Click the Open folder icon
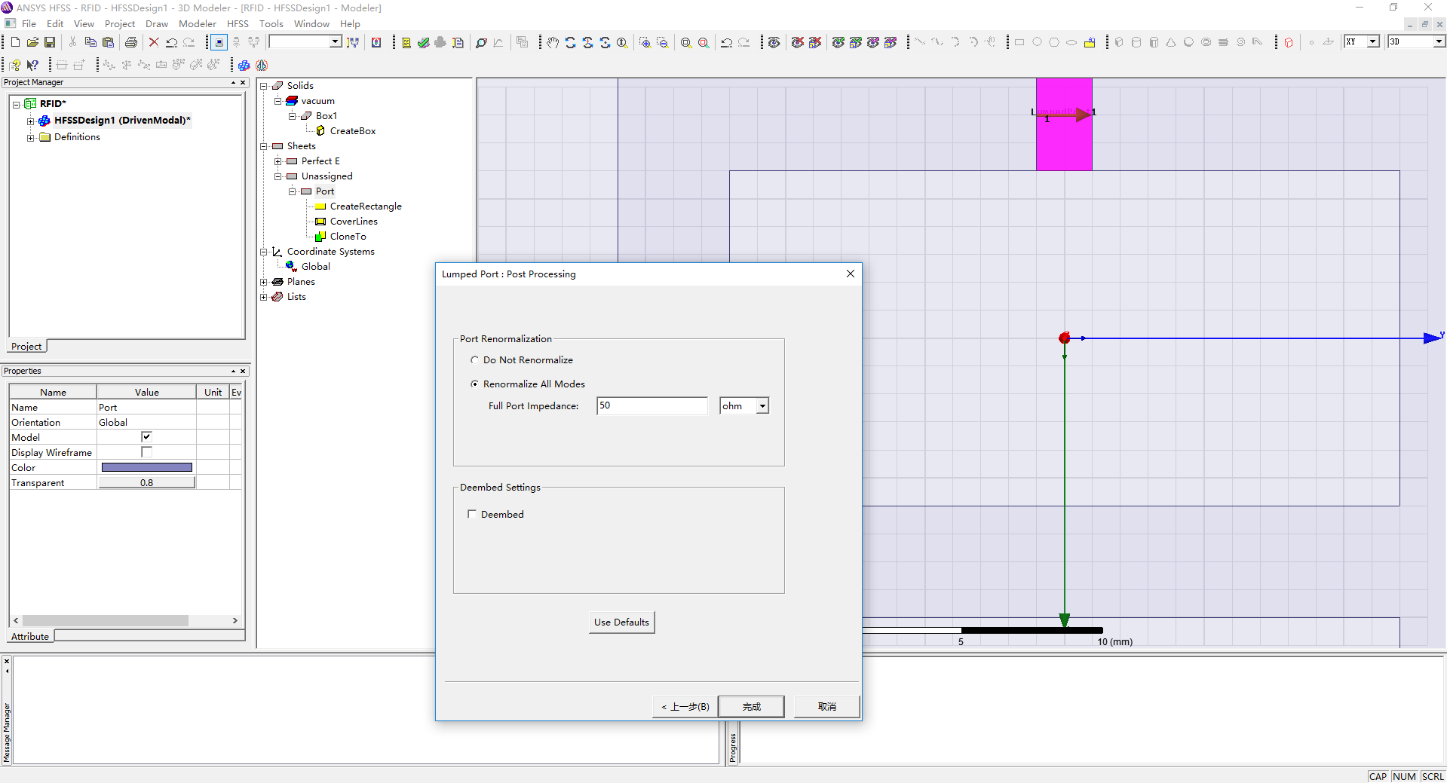This screenshot has width=1447, height=783. [x=32, y=42]
